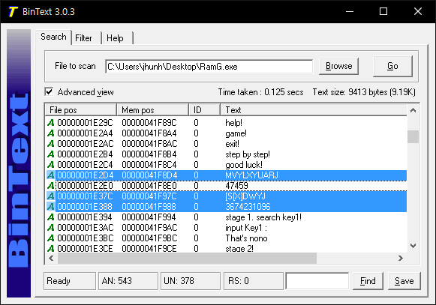Select the text 'step by step!'
Image resolution: width=436 pixels, height=305 pixels.
click(x=248, y=154)
